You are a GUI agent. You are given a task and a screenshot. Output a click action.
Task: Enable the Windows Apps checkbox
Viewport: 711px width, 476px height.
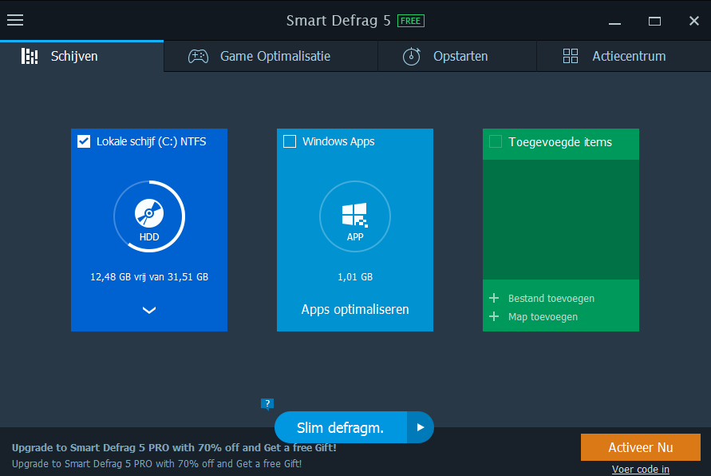click(x=289, y=141)
